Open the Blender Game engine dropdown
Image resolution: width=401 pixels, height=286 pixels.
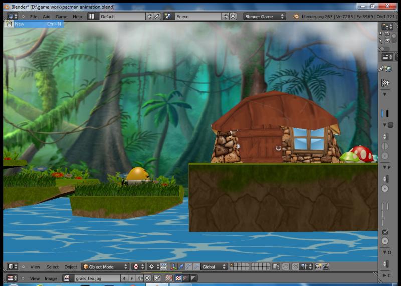265,16
